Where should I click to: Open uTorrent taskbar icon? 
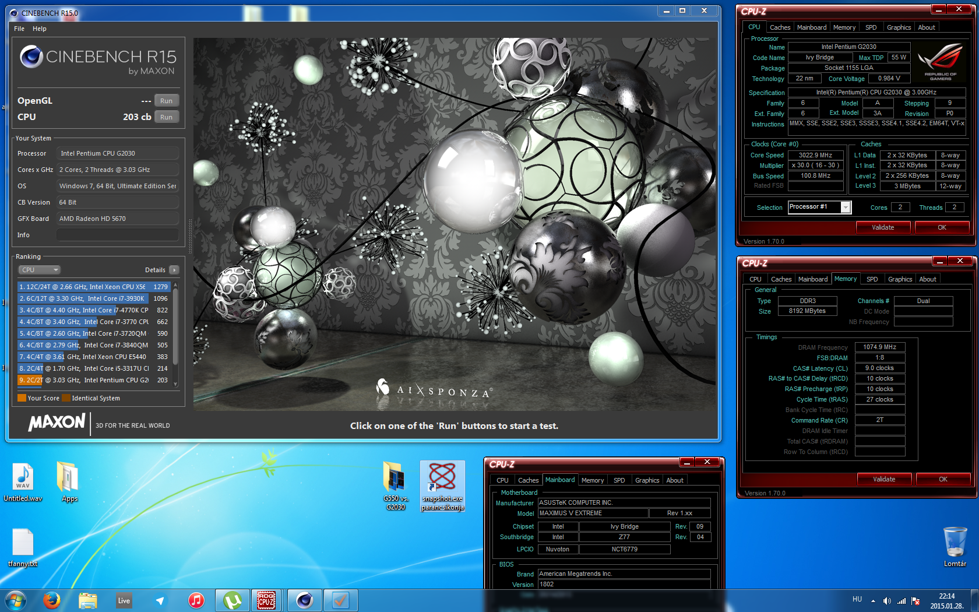click(232, 600)
